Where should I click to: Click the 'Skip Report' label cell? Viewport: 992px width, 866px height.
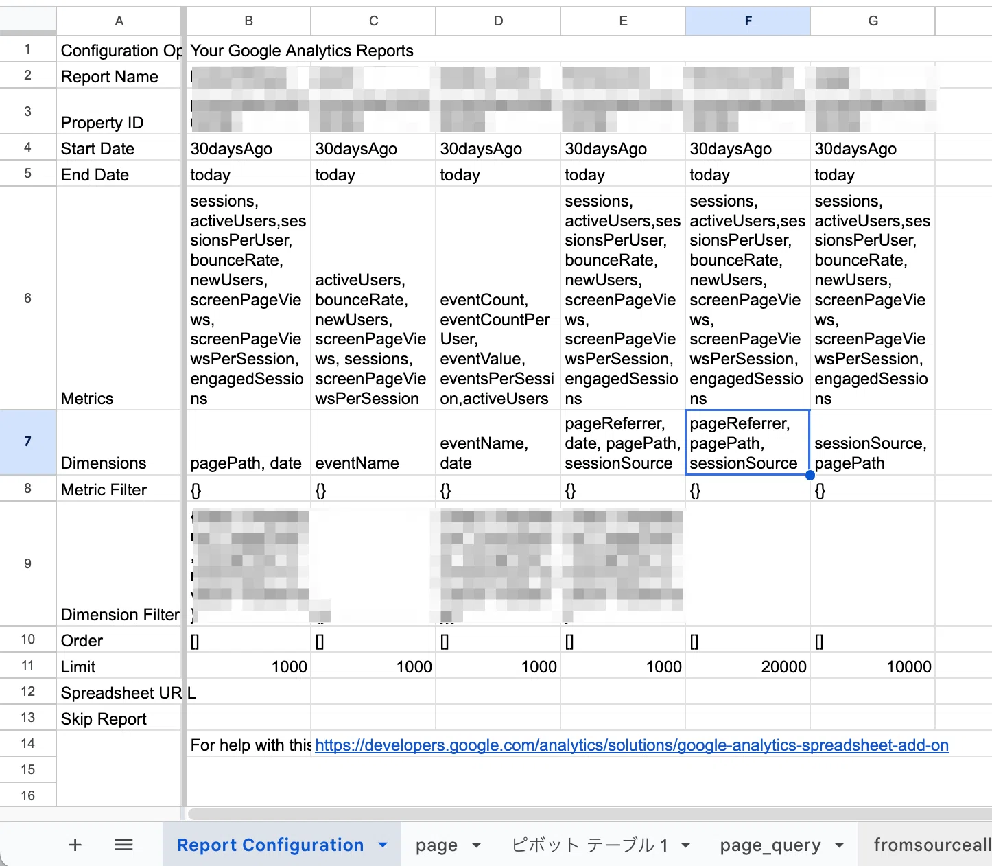pyautogui.click(x=119, y=718)
